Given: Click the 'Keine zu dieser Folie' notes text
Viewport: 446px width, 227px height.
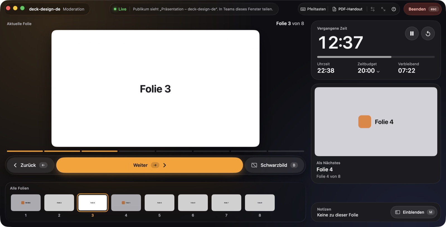Looking at the screenshot, I should 338,215.
